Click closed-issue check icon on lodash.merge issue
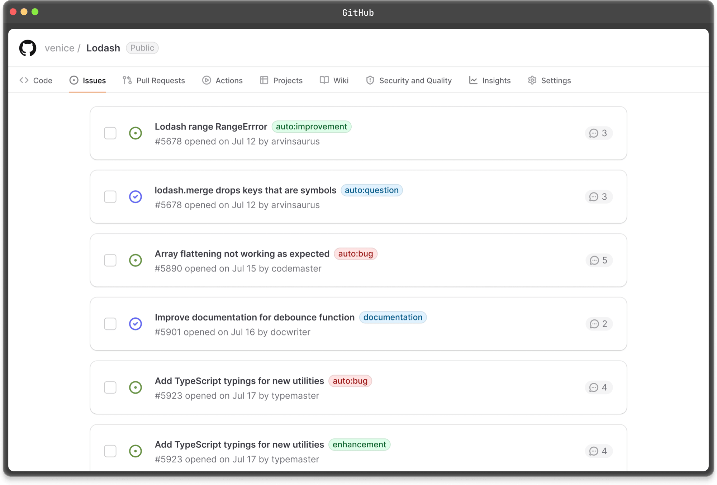717x485 pixels. click(136, 197)
